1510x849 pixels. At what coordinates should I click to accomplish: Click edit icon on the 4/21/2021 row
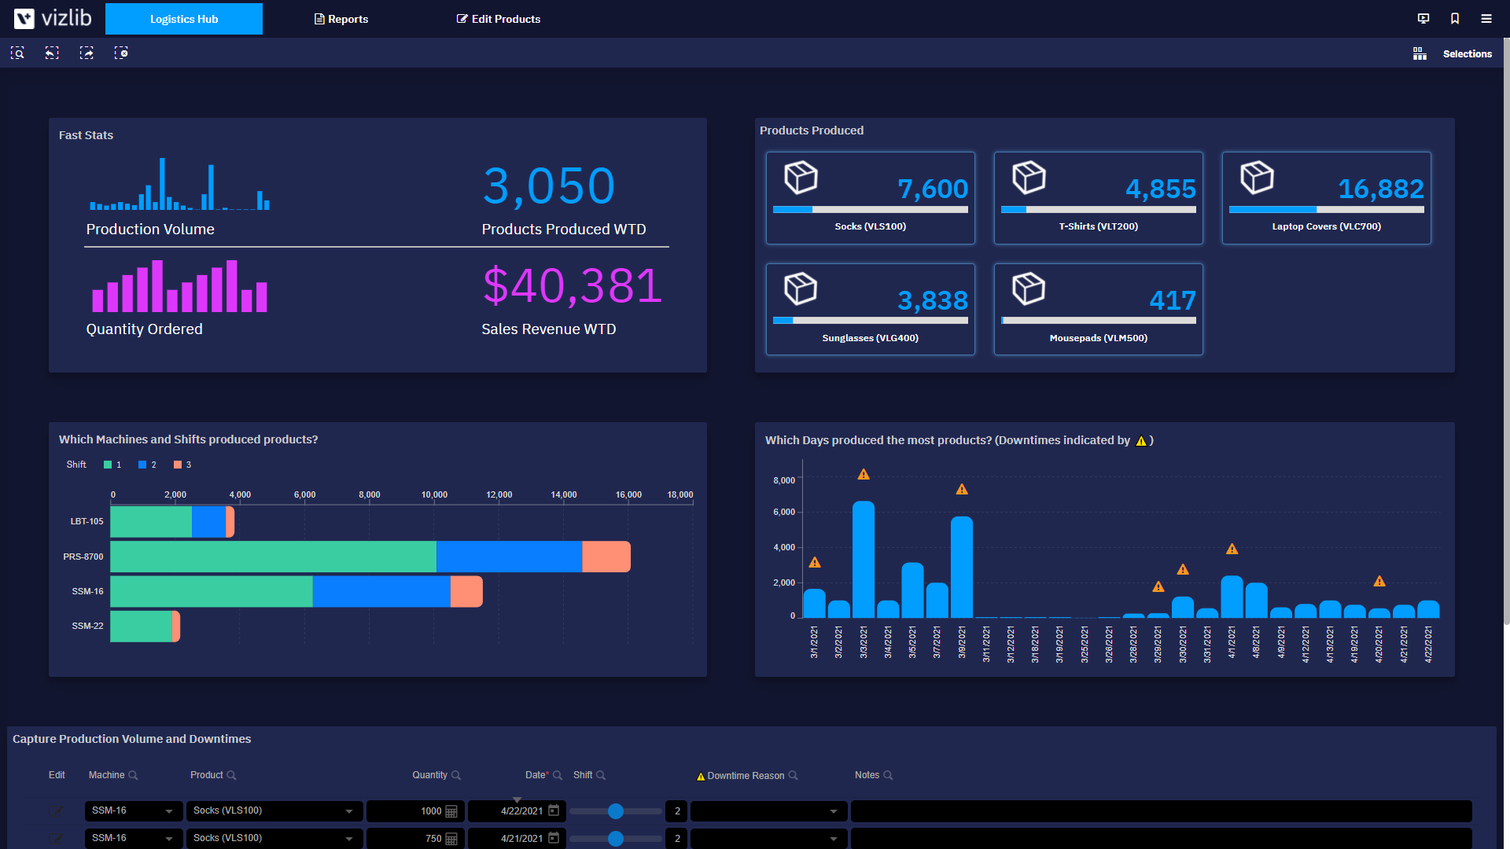click(56, 838)
